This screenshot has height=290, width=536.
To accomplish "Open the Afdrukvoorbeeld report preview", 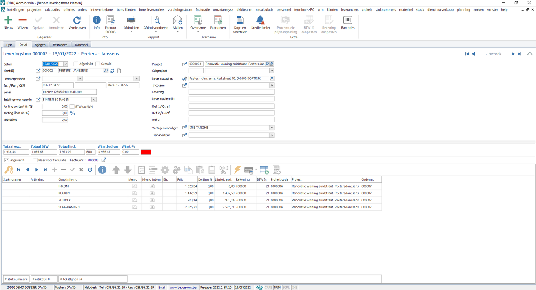I will 155,23.
